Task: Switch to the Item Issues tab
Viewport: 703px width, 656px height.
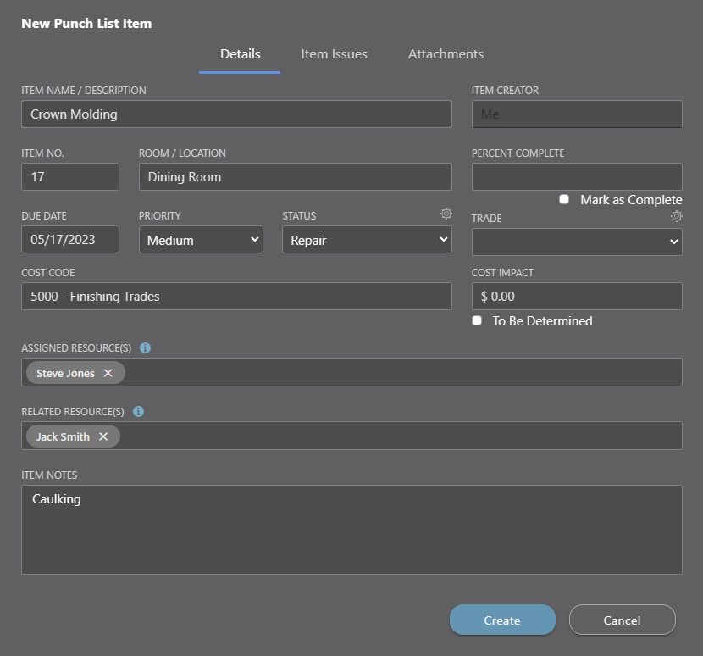Action: point(334,54)
